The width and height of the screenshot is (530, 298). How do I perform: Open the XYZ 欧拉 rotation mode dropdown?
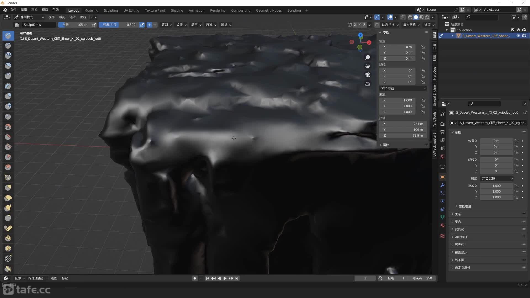pyautogui.click(x=403, y=88)
